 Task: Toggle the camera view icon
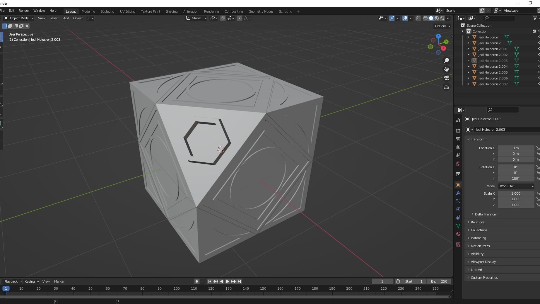pos(447,78)
